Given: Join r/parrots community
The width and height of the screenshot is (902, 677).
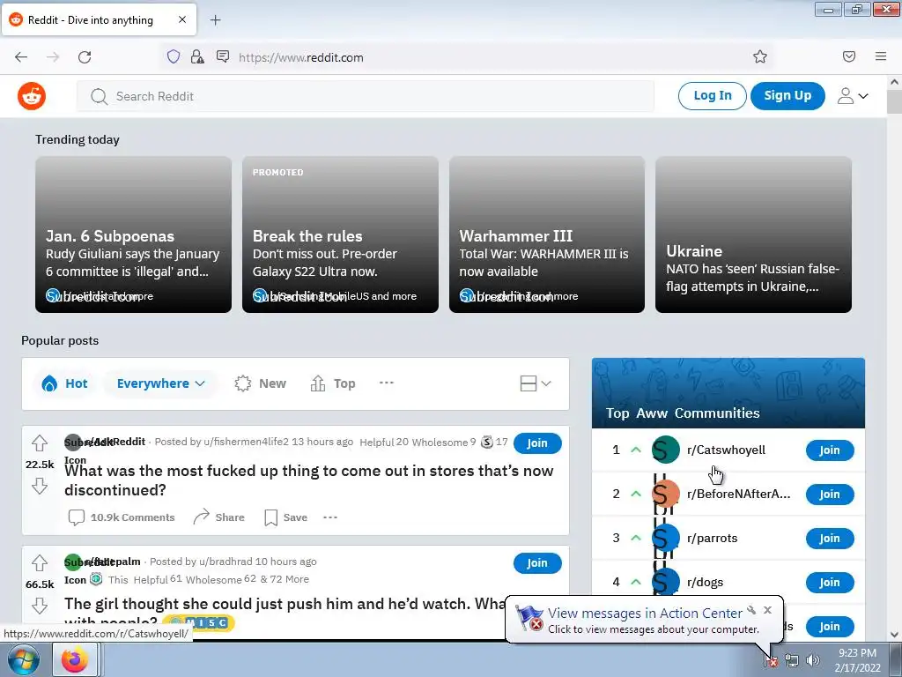Looking at the screenshot, I should tap(830, 539).
